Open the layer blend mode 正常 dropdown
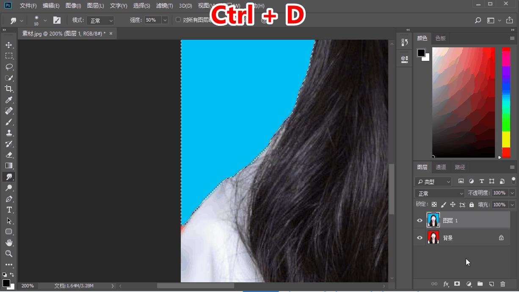This screenshot has width=519, height=292. click(x=440, y=193)
